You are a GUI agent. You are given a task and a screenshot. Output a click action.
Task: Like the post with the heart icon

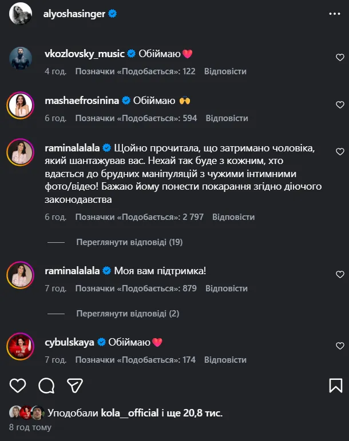pos(18,386)
